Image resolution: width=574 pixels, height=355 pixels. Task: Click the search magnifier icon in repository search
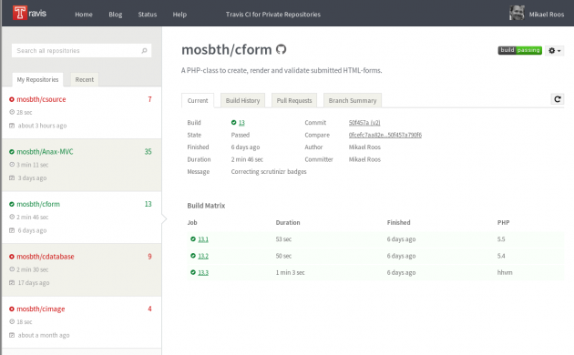click(144, 50)
